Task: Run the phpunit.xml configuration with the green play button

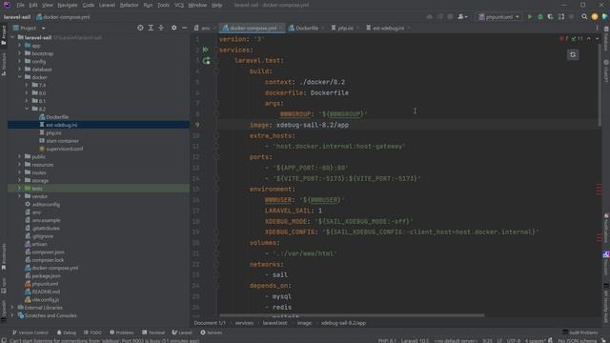Action: coord(530,17)
